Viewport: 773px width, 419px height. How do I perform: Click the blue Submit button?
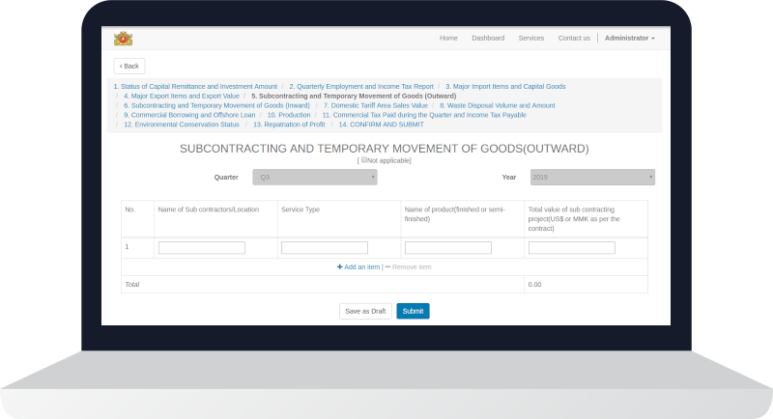click(x=413, y=311)
